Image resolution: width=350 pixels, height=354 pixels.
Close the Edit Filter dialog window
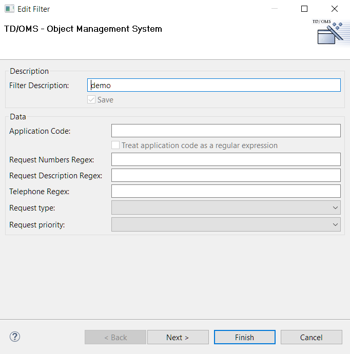tap(335, 9)
